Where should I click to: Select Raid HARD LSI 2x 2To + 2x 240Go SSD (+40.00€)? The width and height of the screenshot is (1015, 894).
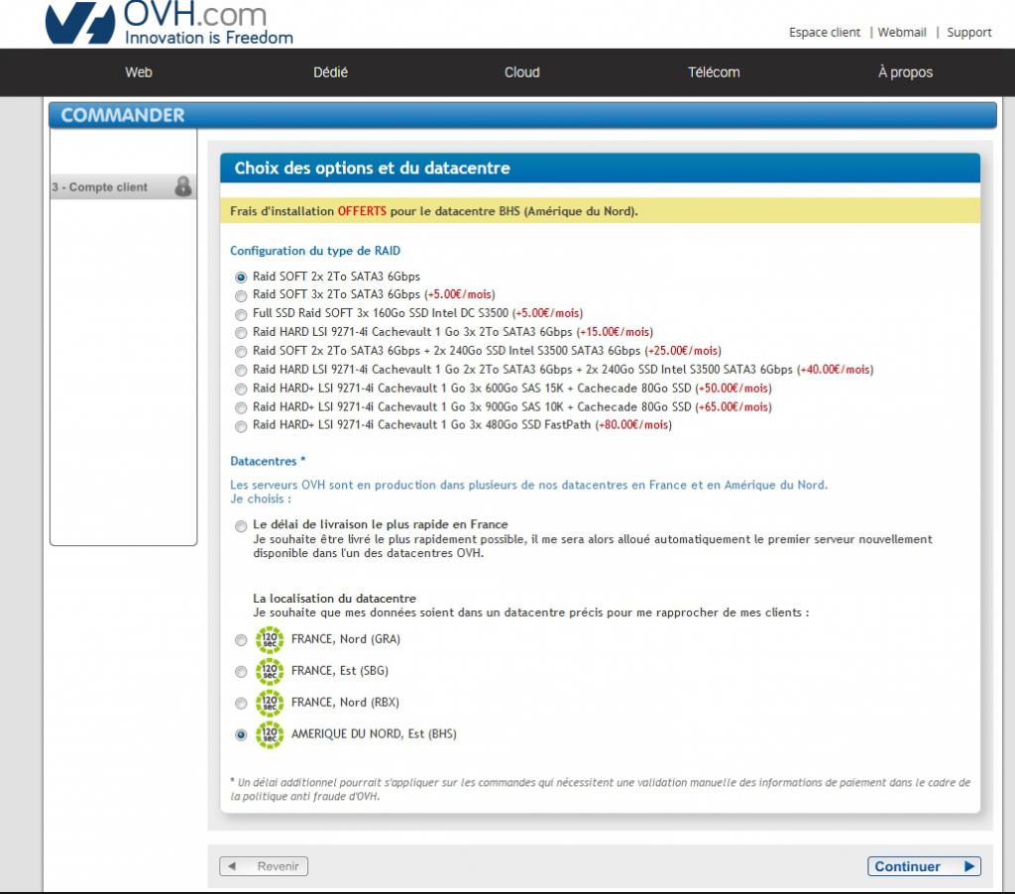[x=241, y=371]
